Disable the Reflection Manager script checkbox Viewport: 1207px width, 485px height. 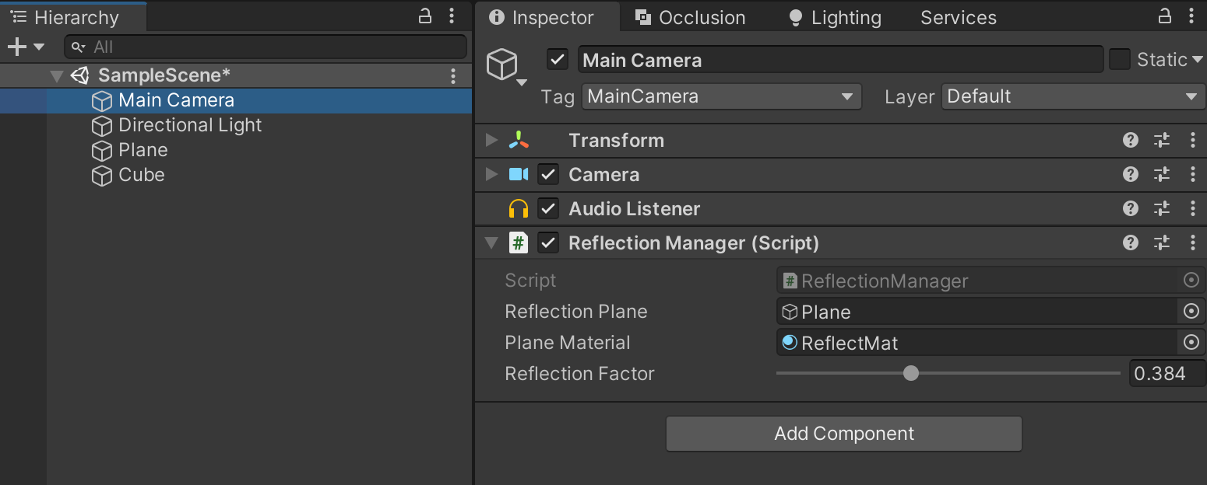click(549, 243)
